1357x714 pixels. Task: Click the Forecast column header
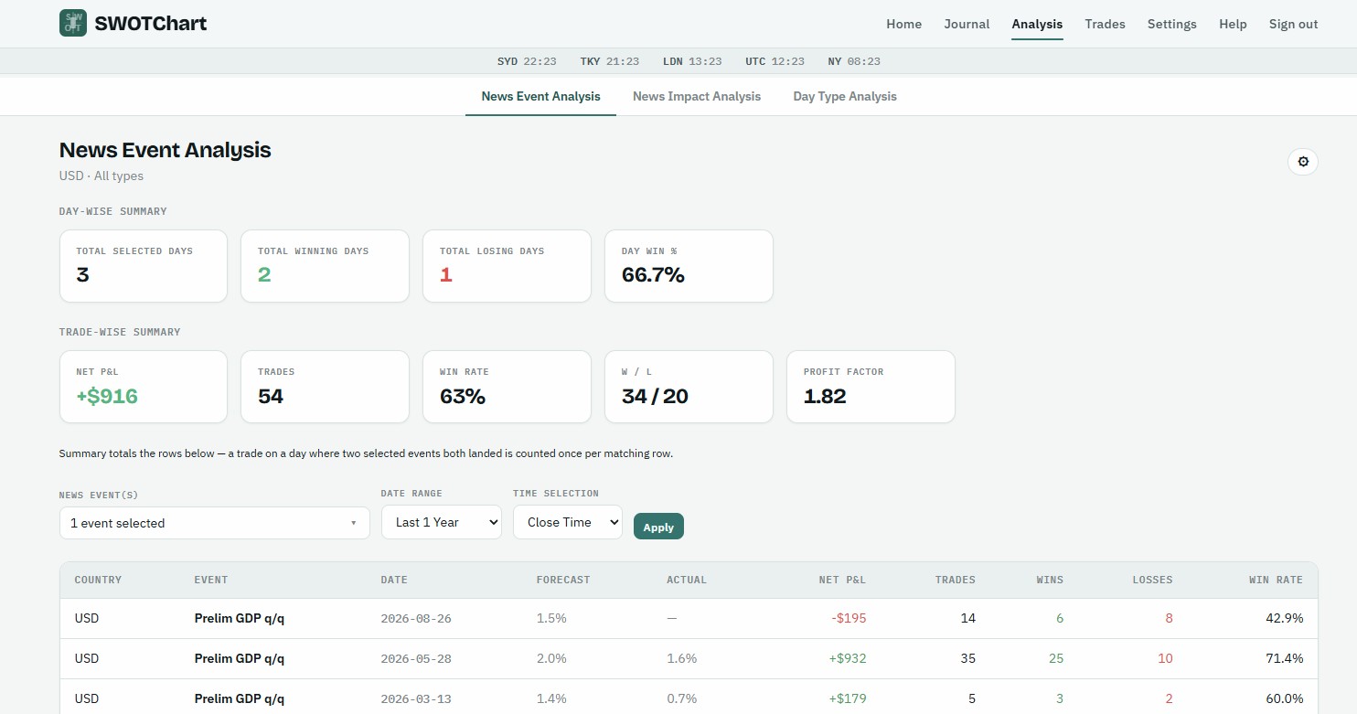pyautogui.click(x=563, y=580)
